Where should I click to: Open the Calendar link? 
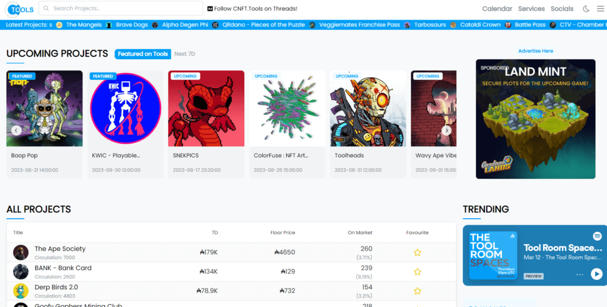click(x=497, y=8)
